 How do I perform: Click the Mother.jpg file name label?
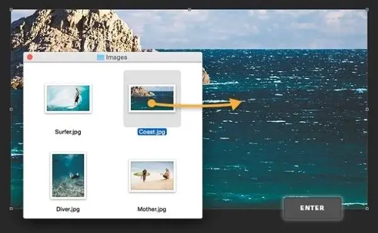click(x=152, y=209)
